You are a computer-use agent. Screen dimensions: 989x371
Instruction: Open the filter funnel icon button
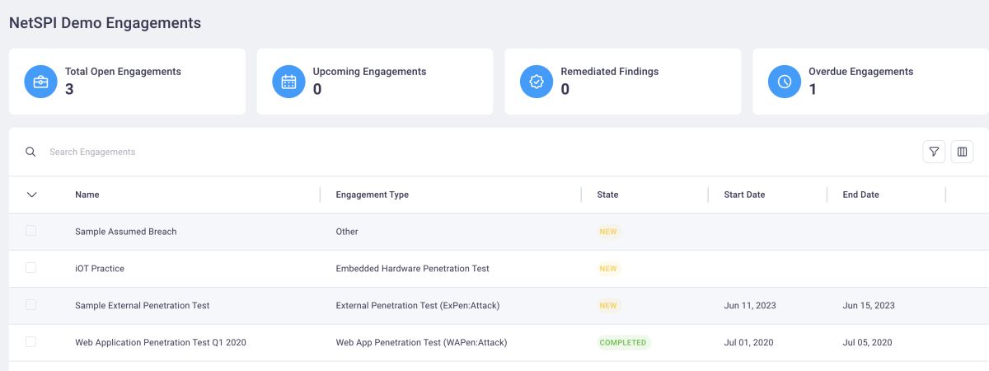[934, 152]
